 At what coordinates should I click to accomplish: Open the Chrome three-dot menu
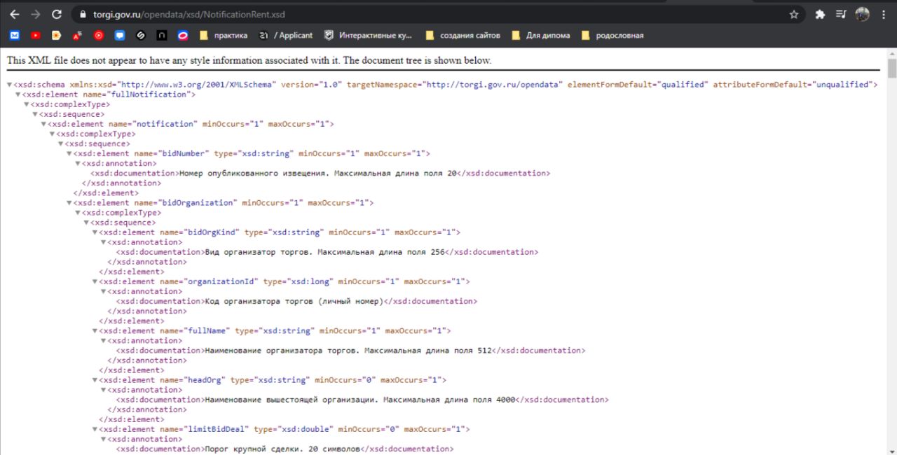(x=884, y=14)
